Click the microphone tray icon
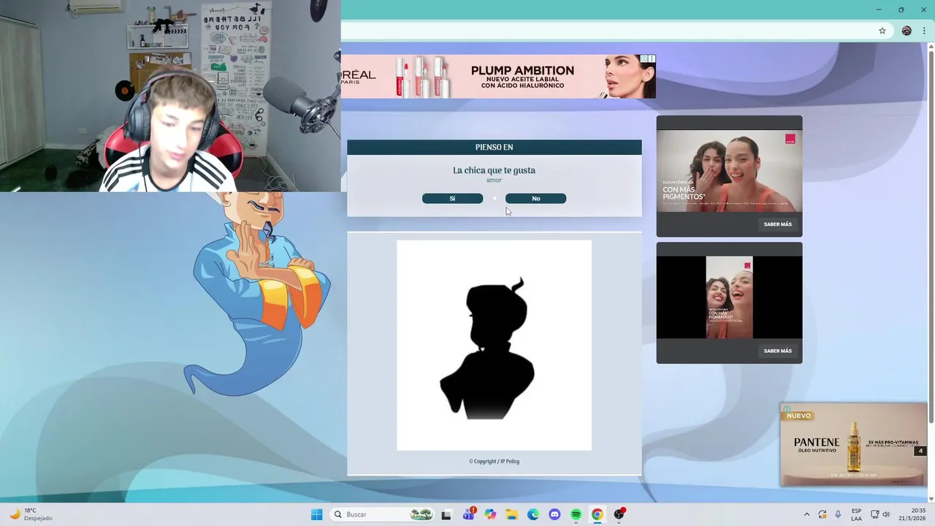935x526 pixels. [838, 514]
